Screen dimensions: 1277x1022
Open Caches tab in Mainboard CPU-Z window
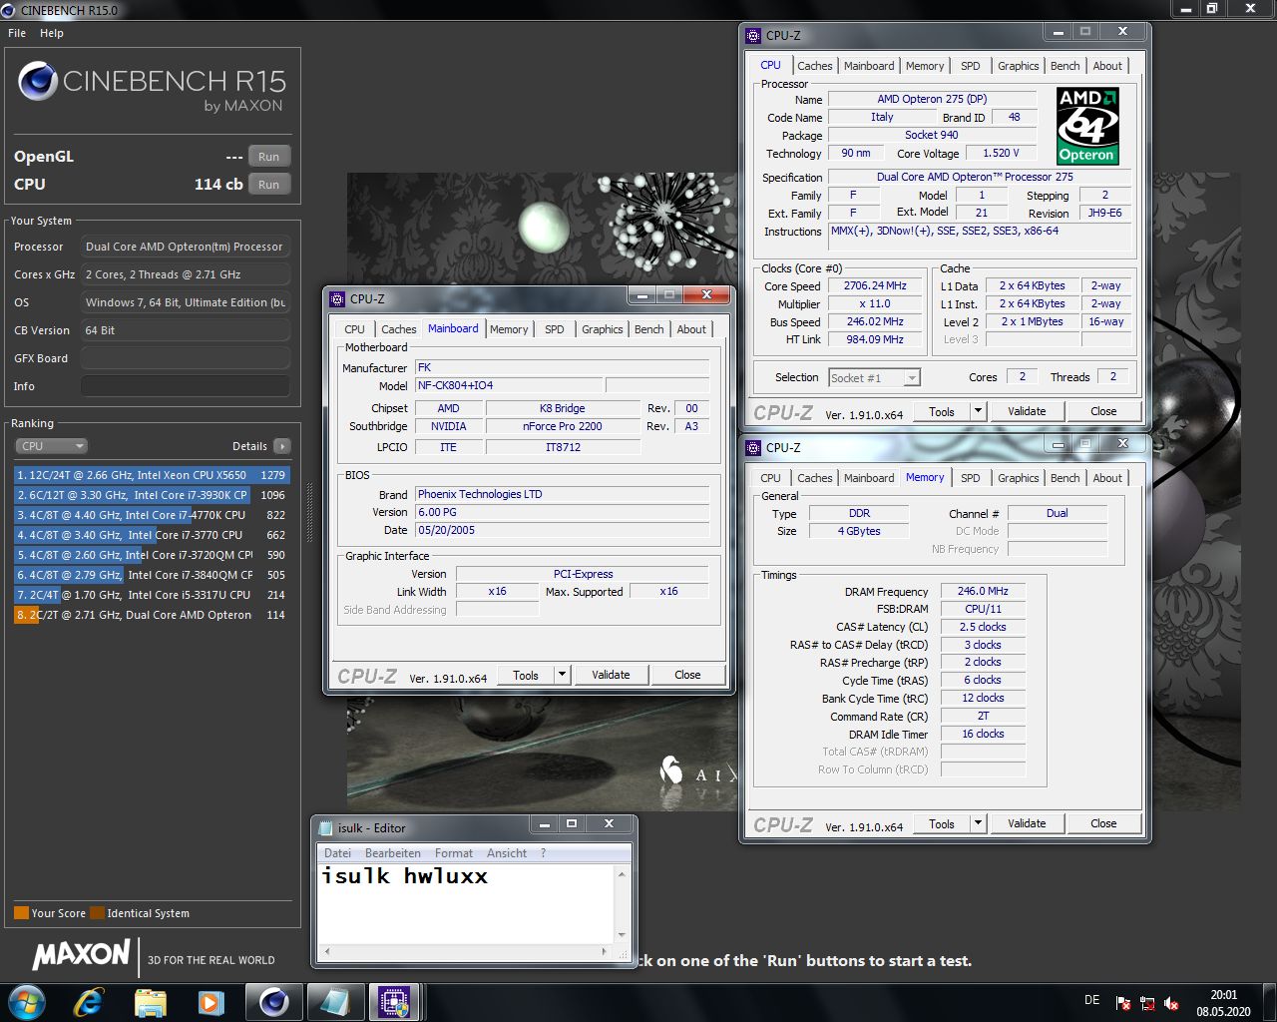398,329
